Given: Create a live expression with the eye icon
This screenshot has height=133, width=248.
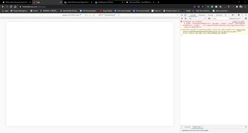Looking at the screenshot, I should click(209, 18).
